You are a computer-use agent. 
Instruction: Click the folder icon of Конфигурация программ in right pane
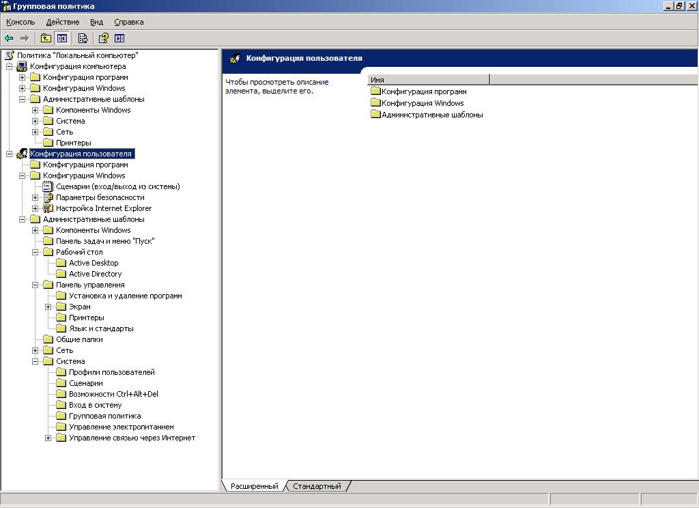coord(376,91)
